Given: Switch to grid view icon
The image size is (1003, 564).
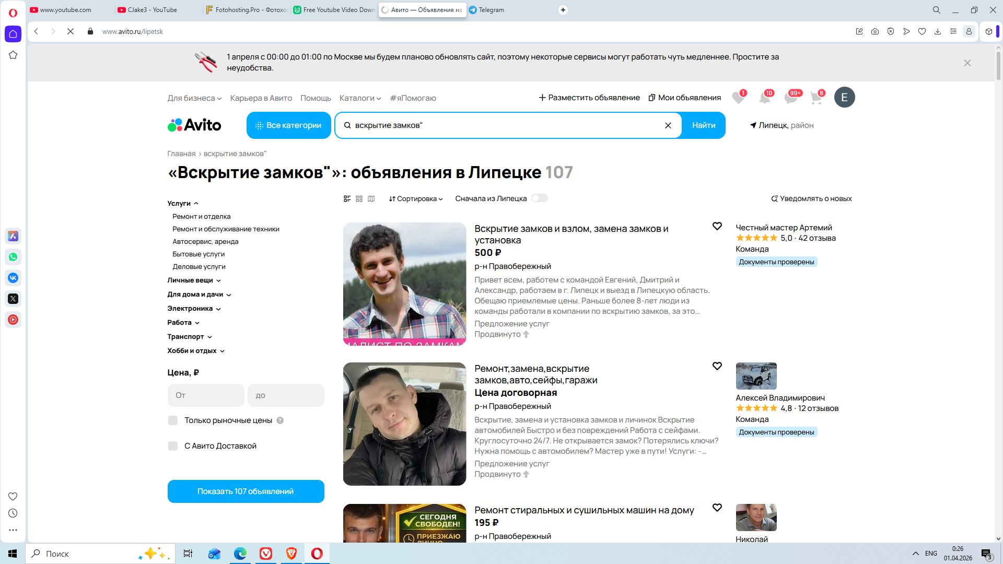Looking at the screenshot, I should [359, 199].
